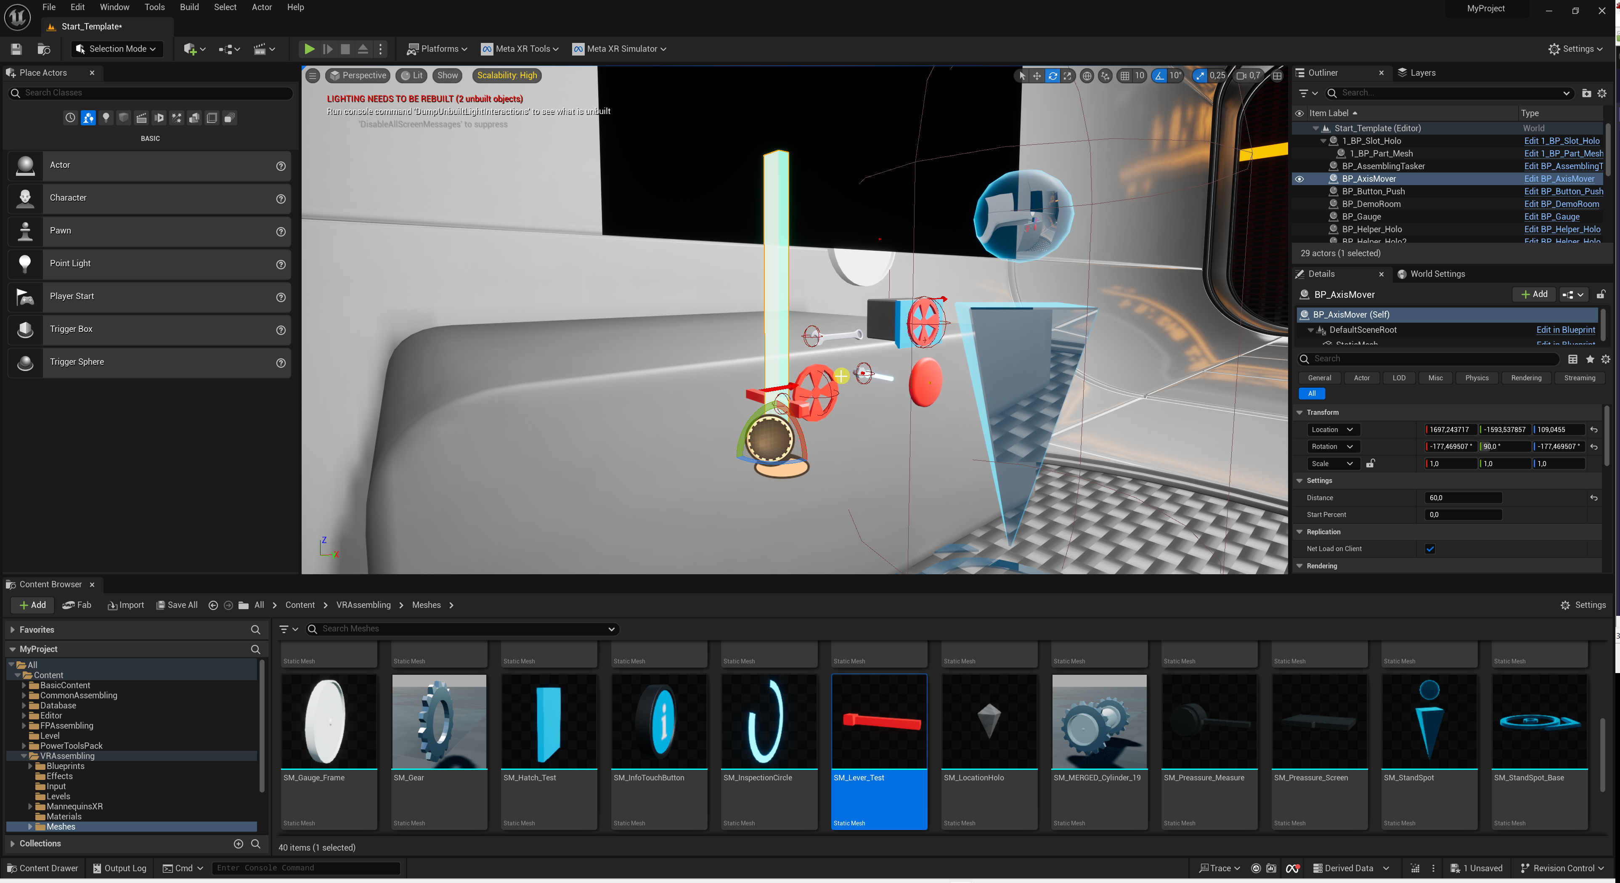Image resolution: width=1620 pixels, height=883 pixels.
Task: Collapse the Transform section in Details
Action: point(1299,413)
